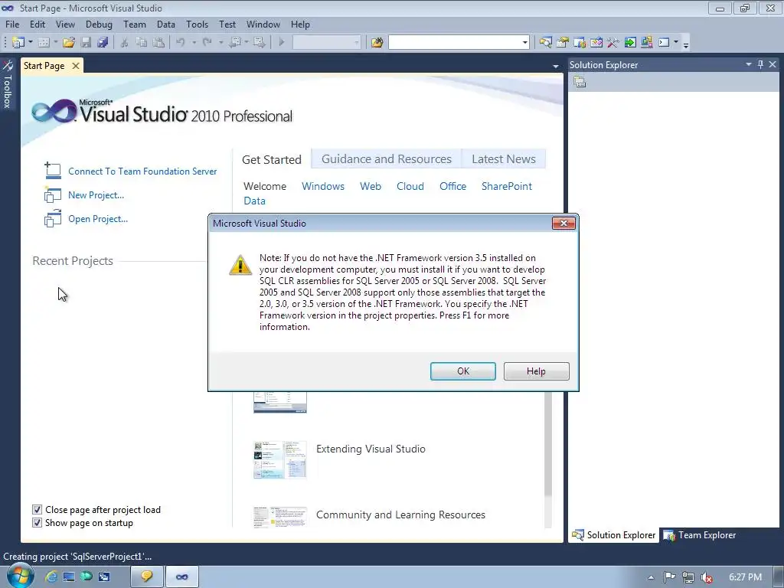Expand the Command Window dropdown arrow
This screenshot has width=784, height=588.
[676, 43]
